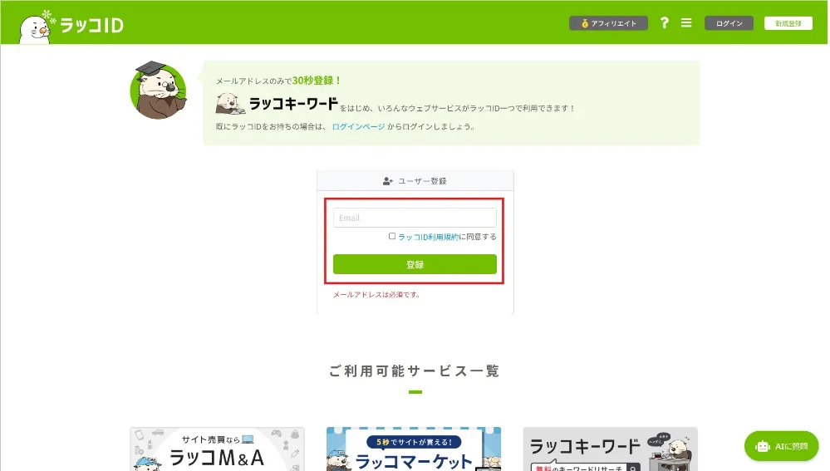The image size is (830, 471).
Task: Open the アフィリエイト button
Action: point(608,23)
